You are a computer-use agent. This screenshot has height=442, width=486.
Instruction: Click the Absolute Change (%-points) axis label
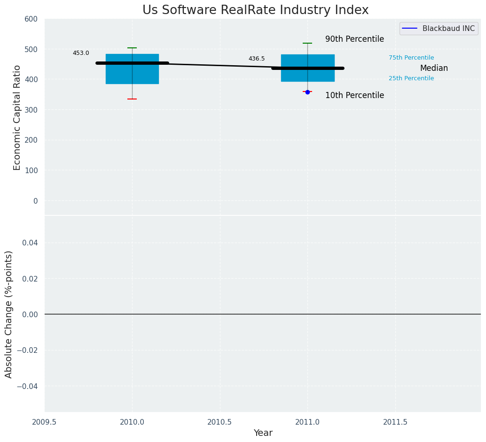9,314
